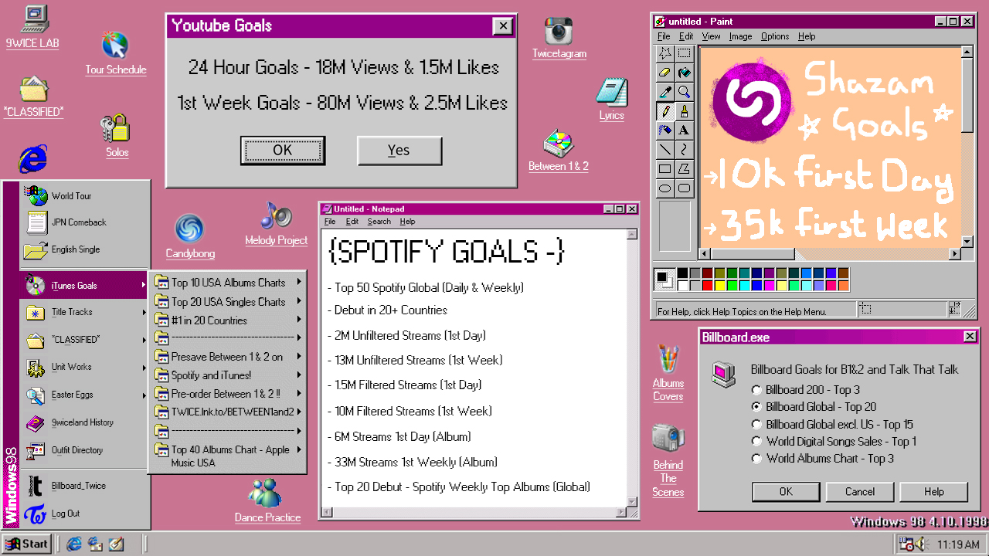Expand the Title Tracks submenu
Viewport: 989px width, 556px height.
85,312
